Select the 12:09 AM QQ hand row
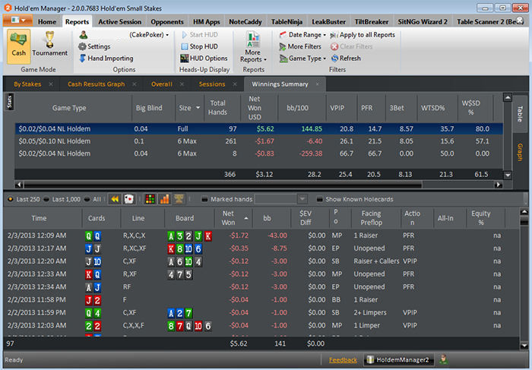Screen dimensions: 532x370 click(261, 236)
